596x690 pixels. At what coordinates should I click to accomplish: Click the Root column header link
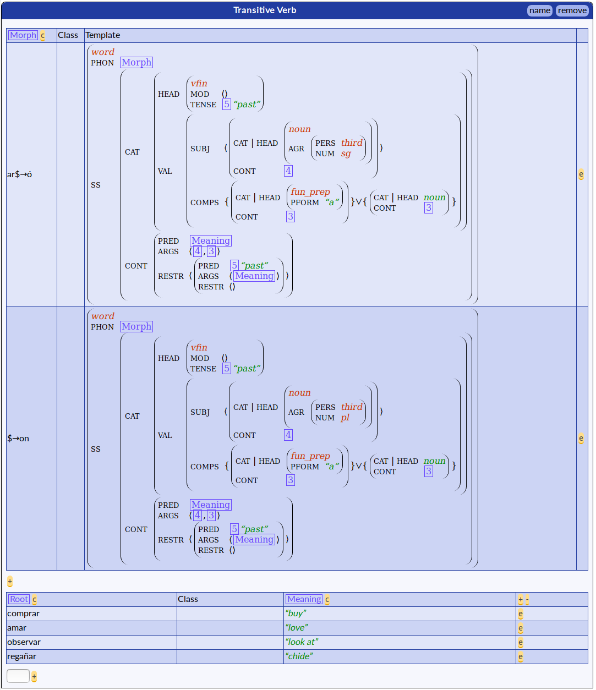19,599
